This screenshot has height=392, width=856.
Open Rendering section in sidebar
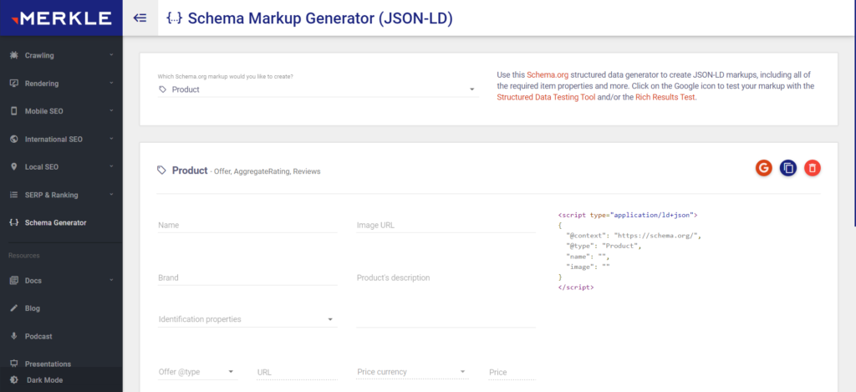61,84
